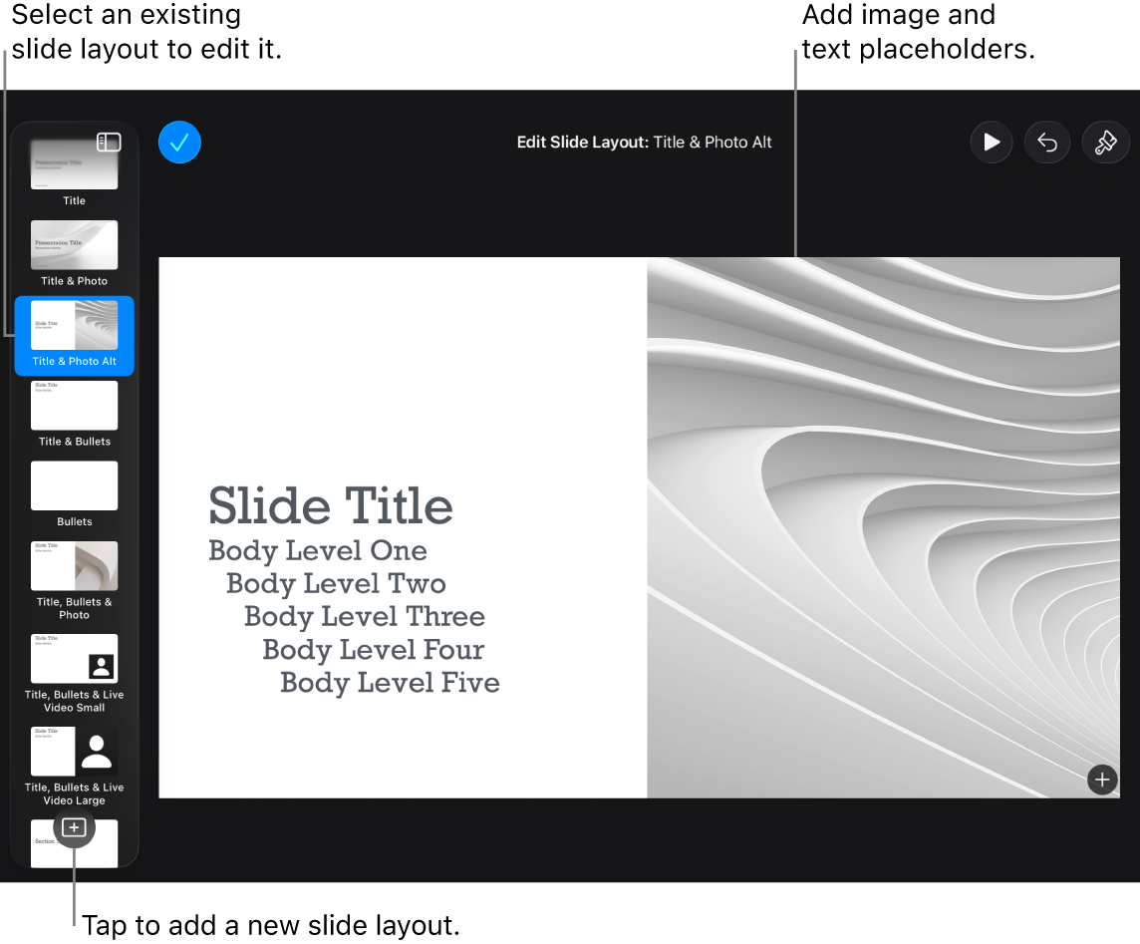The image size is (1140, 944).
Task: Click the Undo arrow icon
Action: pos(1047,142)
